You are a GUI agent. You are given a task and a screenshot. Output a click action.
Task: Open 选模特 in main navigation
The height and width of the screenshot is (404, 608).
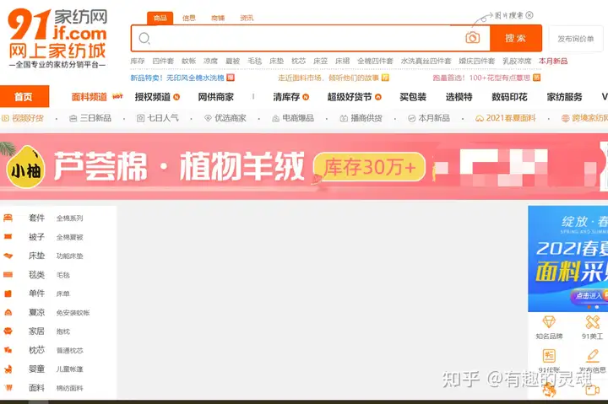[x=459, y=97]
